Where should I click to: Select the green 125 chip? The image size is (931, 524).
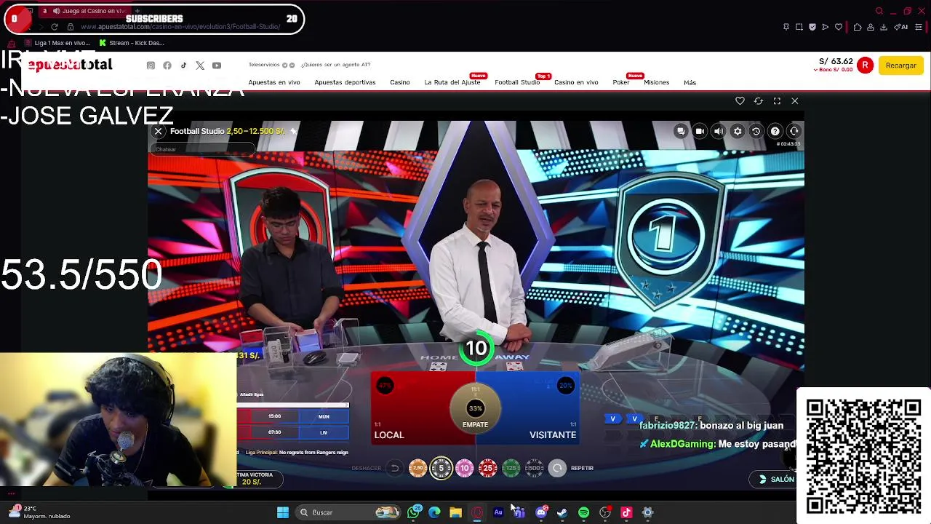(511, 468)
